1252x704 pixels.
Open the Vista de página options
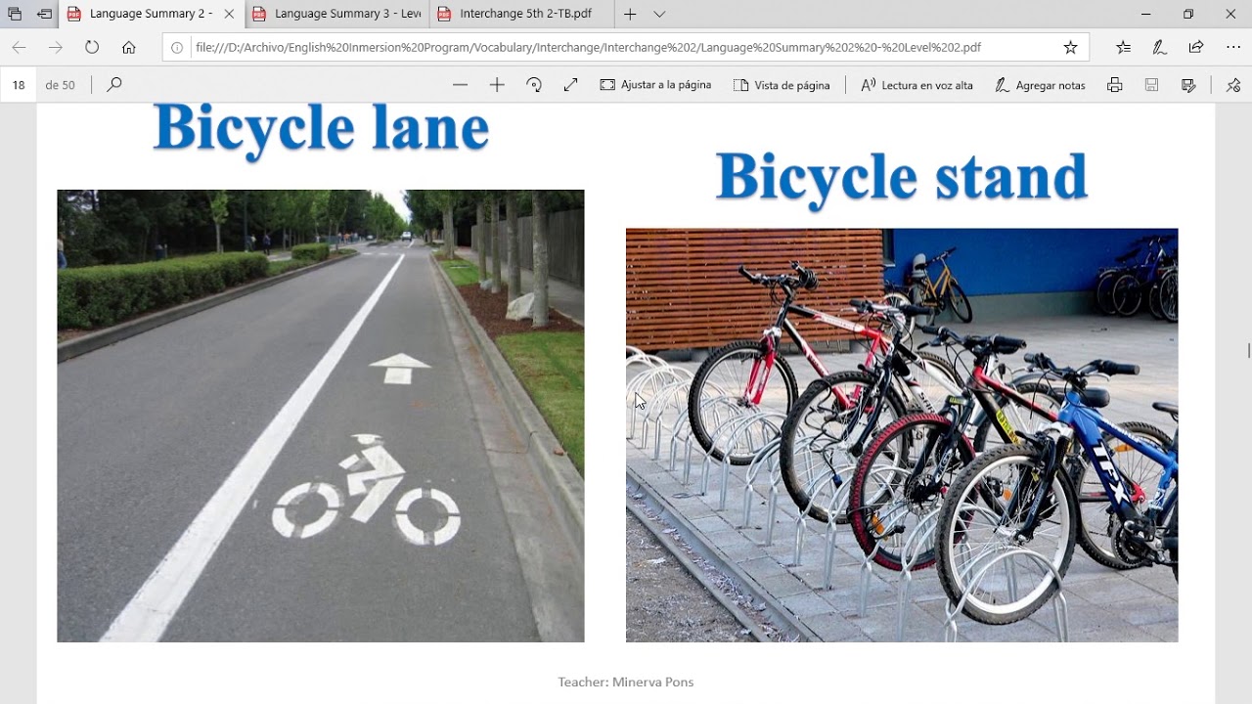coord(782,85)
